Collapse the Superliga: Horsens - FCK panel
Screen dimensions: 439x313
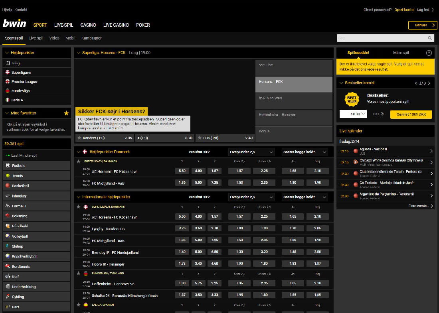pyautogui.click(x=78, y=53)
